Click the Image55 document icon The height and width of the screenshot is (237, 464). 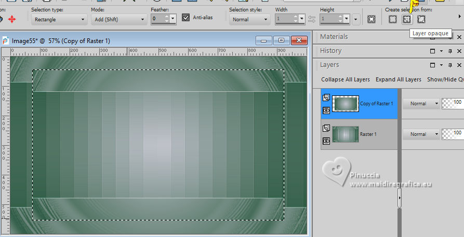pos(5,40)
